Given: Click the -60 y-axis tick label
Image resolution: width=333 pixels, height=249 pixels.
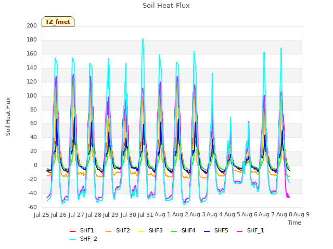Looking at the screenshot, I should point(32,207).
